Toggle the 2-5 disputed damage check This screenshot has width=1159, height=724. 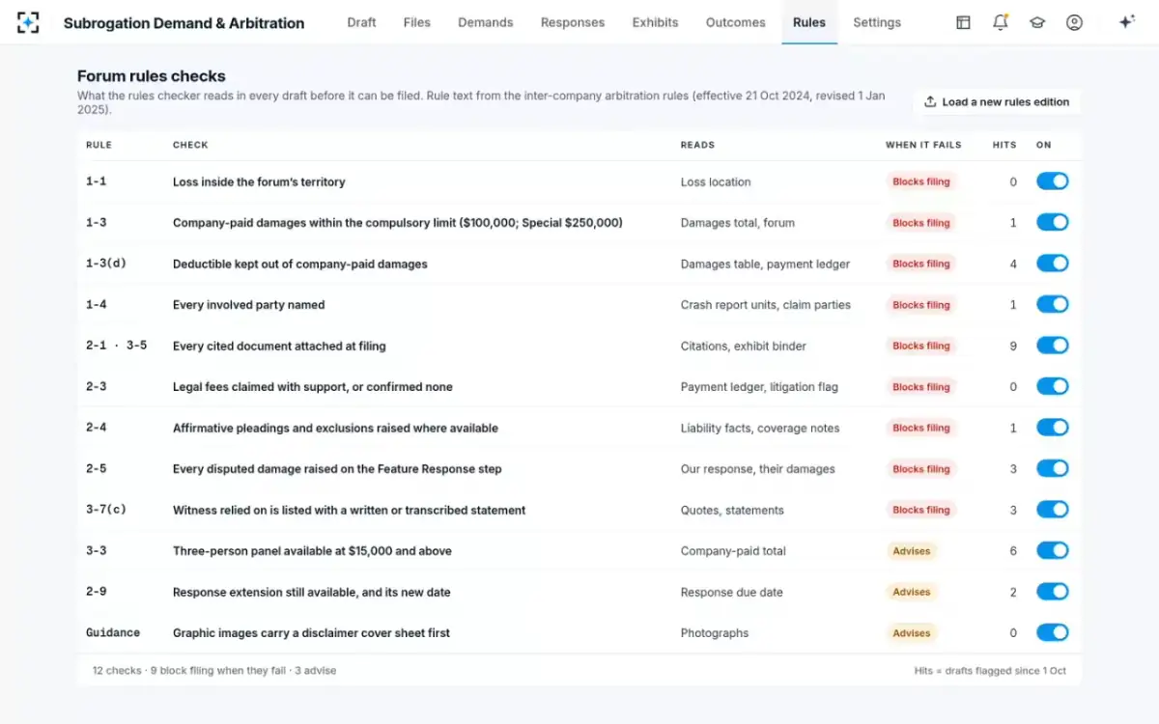[x=1052, y=468]
